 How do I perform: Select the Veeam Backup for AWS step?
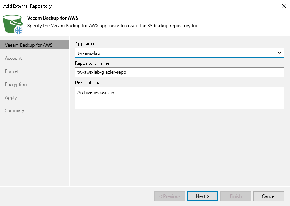point(29,45)
